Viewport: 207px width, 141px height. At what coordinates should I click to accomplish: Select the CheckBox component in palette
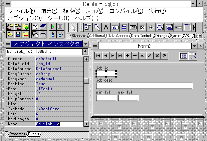142,27
